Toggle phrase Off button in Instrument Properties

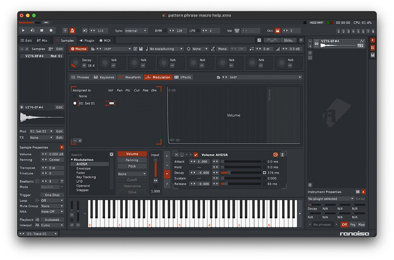tap(344, 225)
